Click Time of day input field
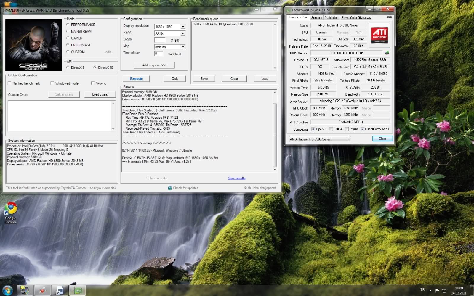The width and height of the screenshot is (474, 296). click(x=158, y=54)
